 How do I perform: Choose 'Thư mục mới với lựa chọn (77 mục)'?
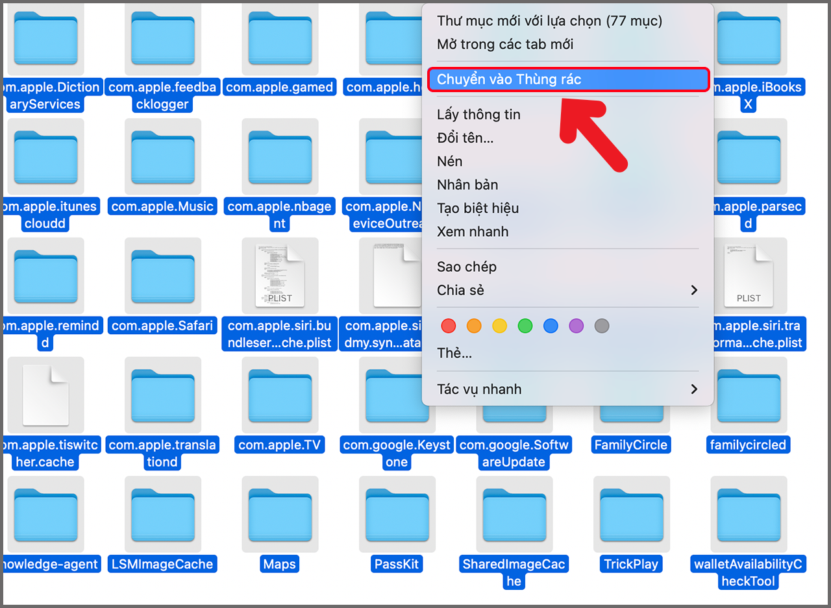click(x=567, y=21)
